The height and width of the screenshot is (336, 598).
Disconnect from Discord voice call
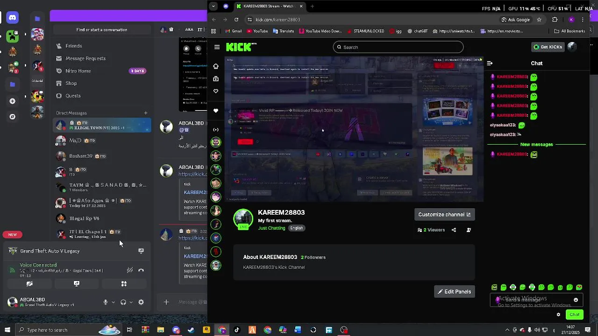141,270
